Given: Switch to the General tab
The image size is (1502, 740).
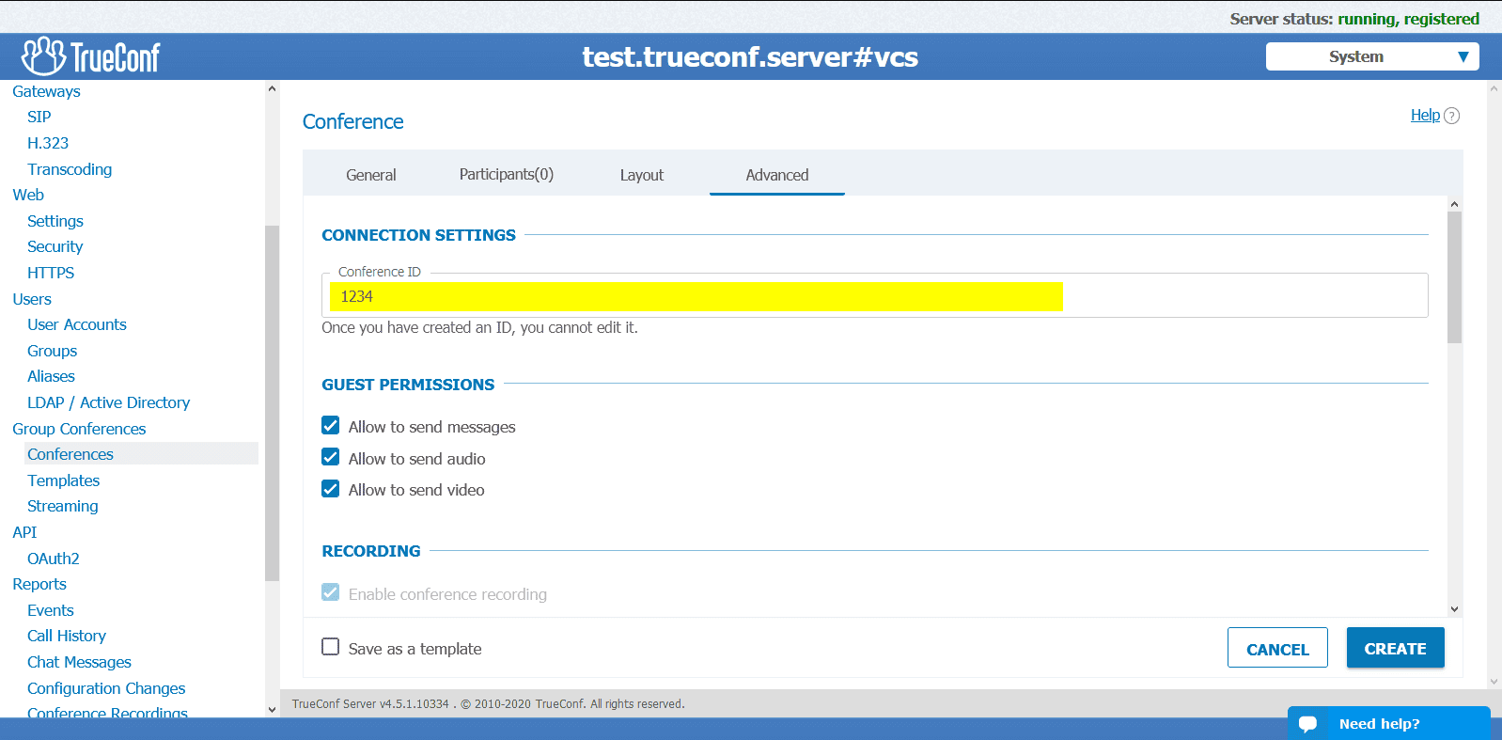Looking at the screenshot, I should 371,175.
